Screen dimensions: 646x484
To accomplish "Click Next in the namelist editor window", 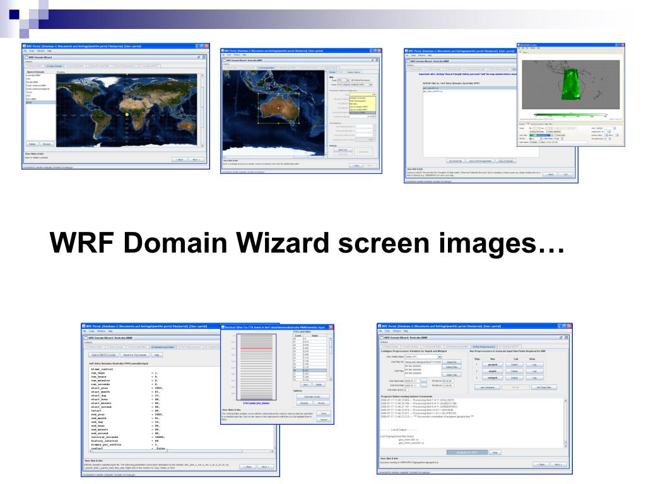I will click(266, 467).
